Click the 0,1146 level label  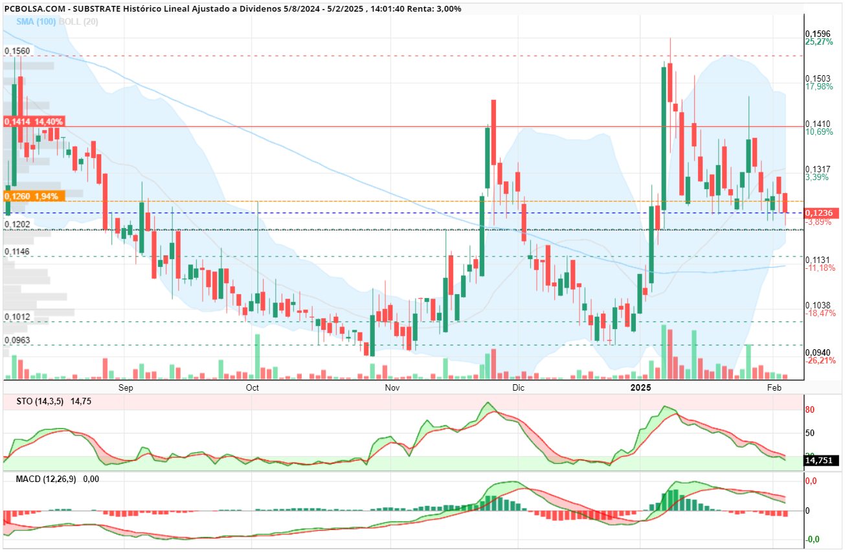pos(17,251)
